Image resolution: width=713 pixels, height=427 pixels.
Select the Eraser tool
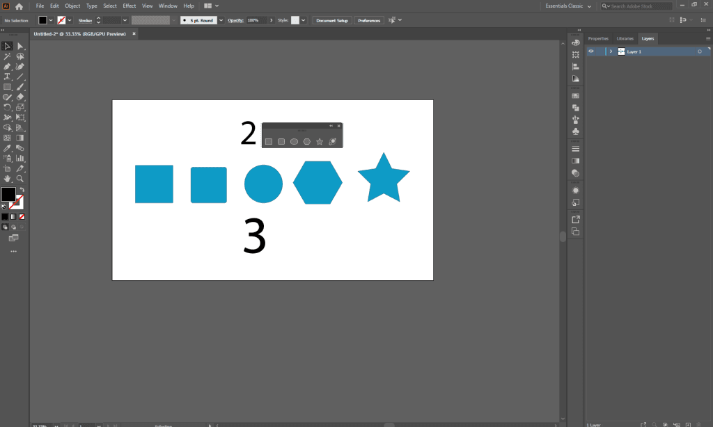tap(20, 97)
